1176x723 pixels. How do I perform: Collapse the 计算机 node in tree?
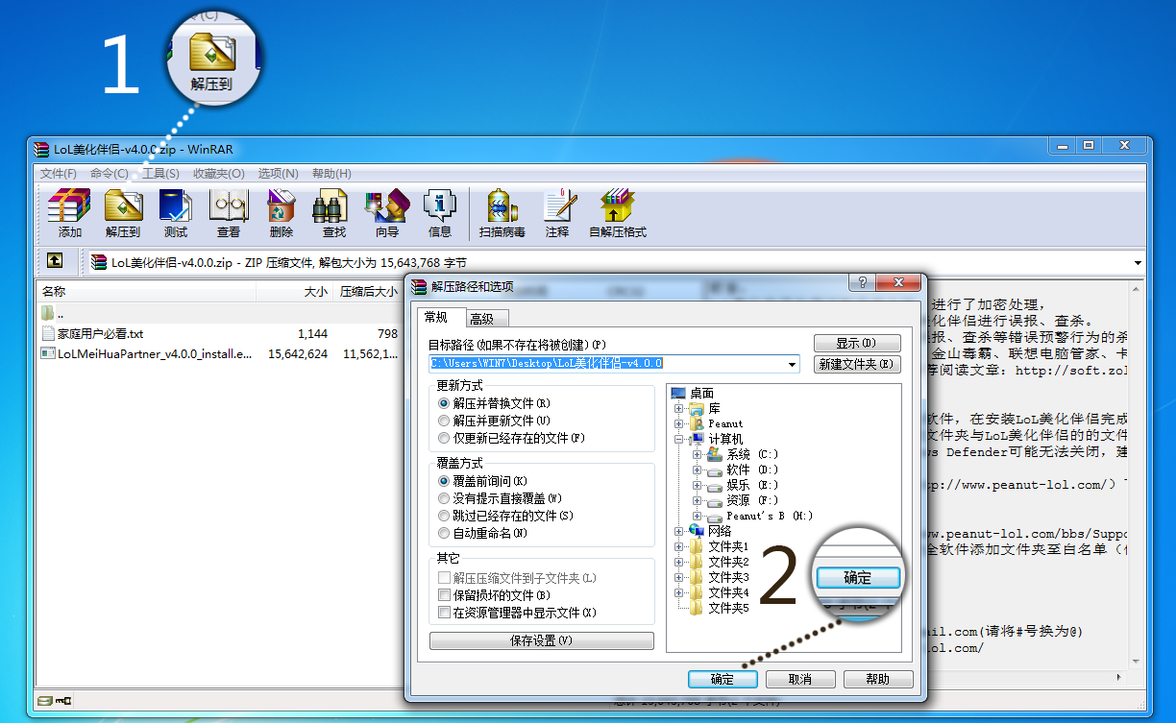point(679,439)
